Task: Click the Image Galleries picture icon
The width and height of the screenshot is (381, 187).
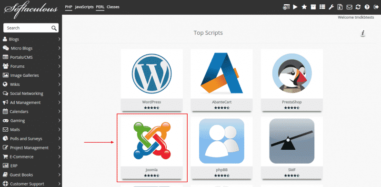Action: click(6, 75)
